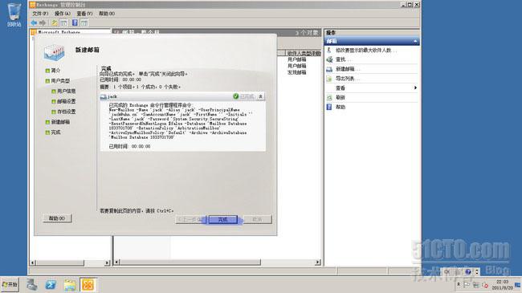Viewport: 522px width, 293px height.
Task: Click 刷新 action in actions pane
Action: [341, 98]
